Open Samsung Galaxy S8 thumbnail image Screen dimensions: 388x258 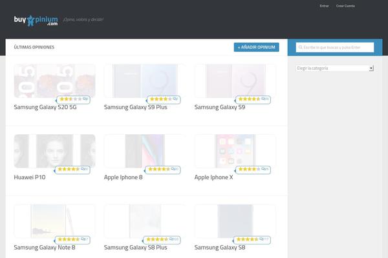(x=235, y=221)
